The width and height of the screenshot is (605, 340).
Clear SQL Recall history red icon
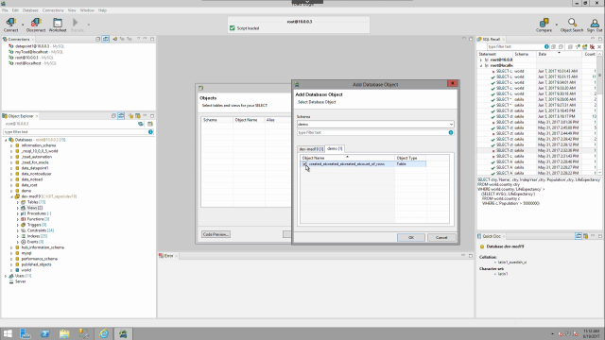pyautogui.click(x=592, y=46)
